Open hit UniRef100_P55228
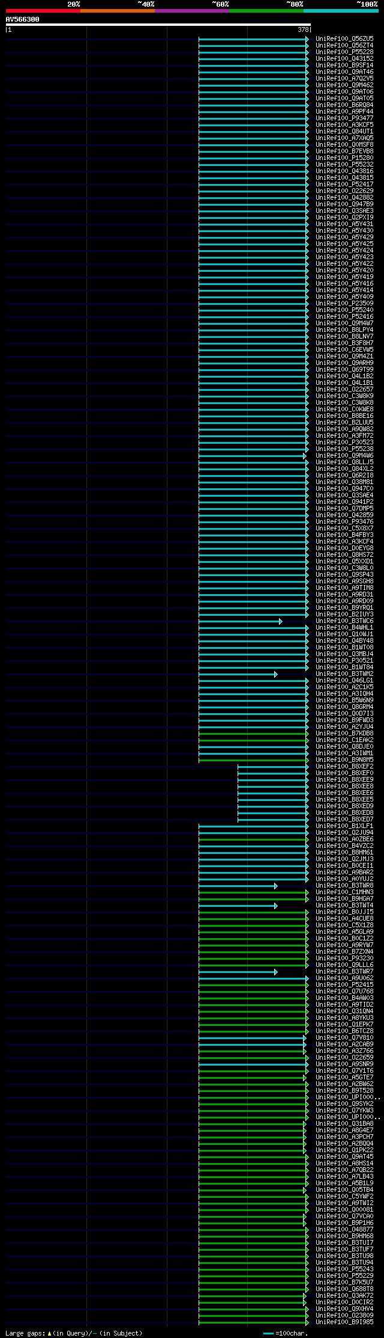384x1338 pixels. [x=344, y=52]
